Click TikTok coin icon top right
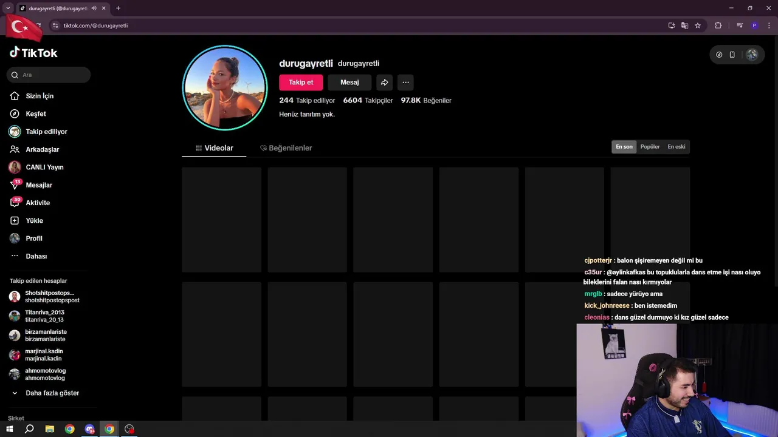This screenshot has height=437, width=778. click(719, 55)
